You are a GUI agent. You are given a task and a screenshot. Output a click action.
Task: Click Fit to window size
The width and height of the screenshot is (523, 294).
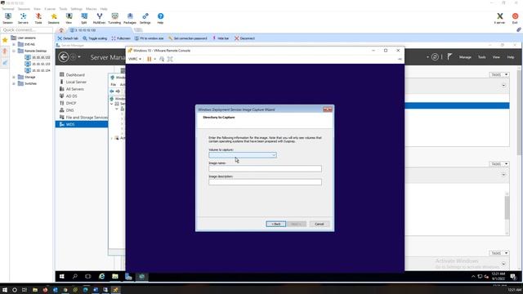[x=149, y=38]
